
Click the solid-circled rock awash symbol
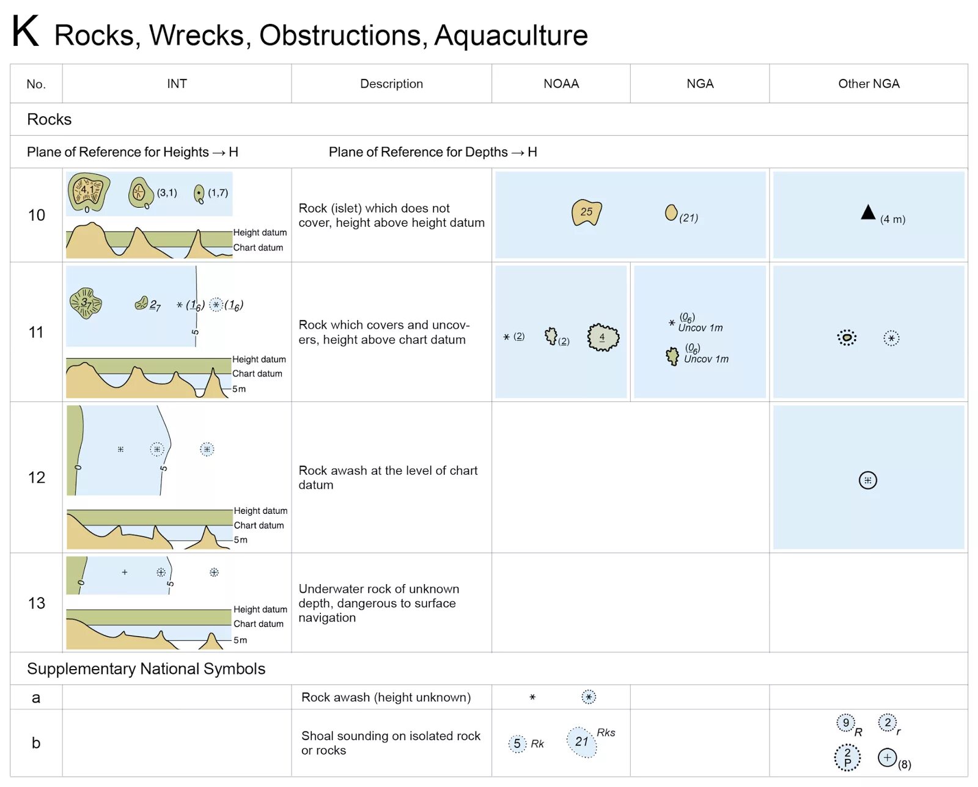tap(868, 480)
